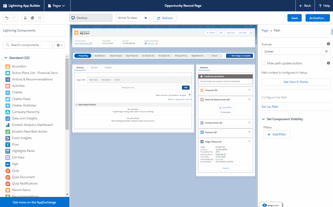The image size is (333, 207).
Task: Select the Flow component icon
Action: click(8, 144)
